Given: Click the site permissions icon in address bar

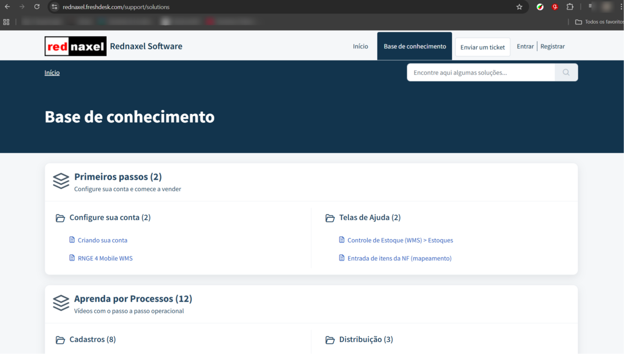Looking at the screenshot, I should pos(54,7).
